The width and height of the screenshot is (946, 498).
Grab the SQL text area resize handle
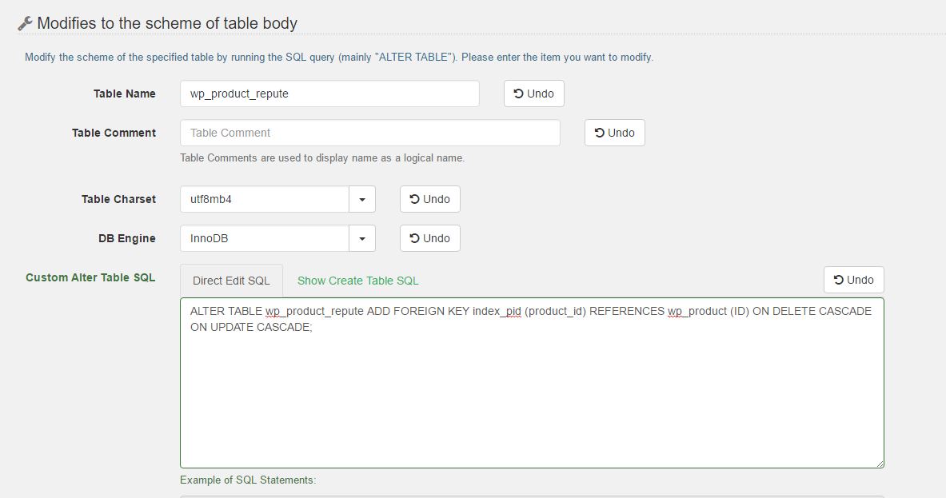[880, 464]
